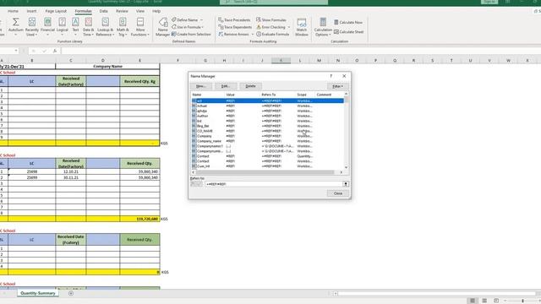Open the Watch Window
541x304 pixels.
302,27
